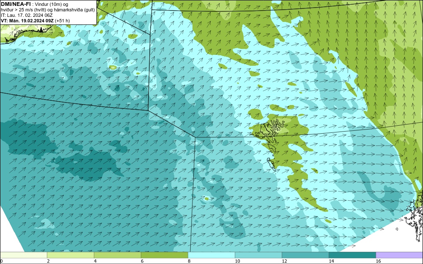Viewport: 423px width, 264px height.
Task: Click the 'IT: Lau. 17. 02. 2024 06Z' line
Action: coord(27,15)
